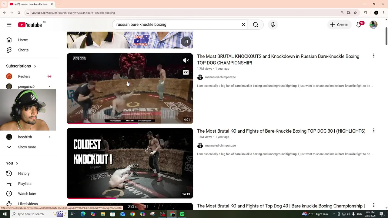Click the install app icon in address bar
Image resolution: width=388 pixels, height=218 pixels.
pos(349,13)
